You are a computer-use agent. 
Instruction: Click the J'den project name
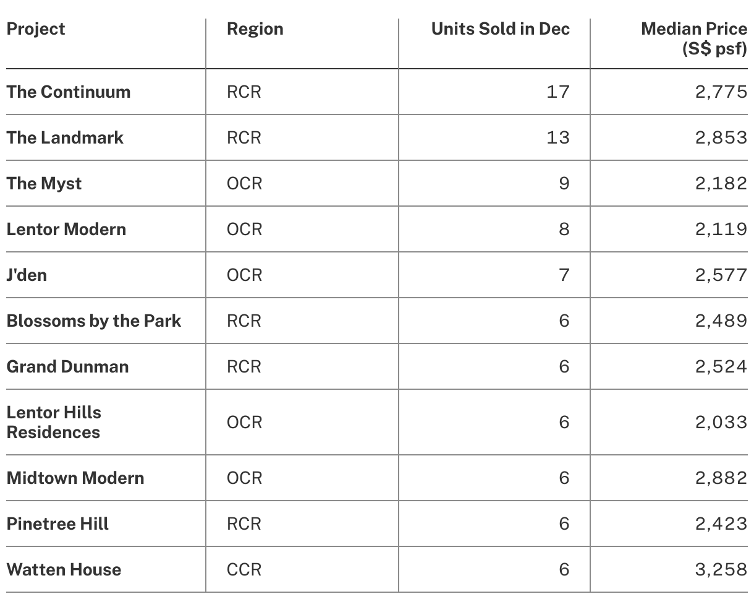click(27, 275)
